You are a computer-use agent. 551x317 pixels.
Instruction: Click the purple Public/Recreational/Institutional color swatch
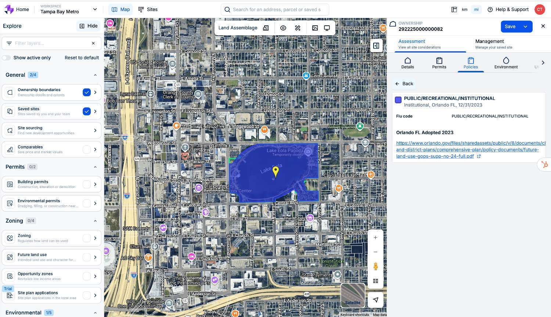398,100
